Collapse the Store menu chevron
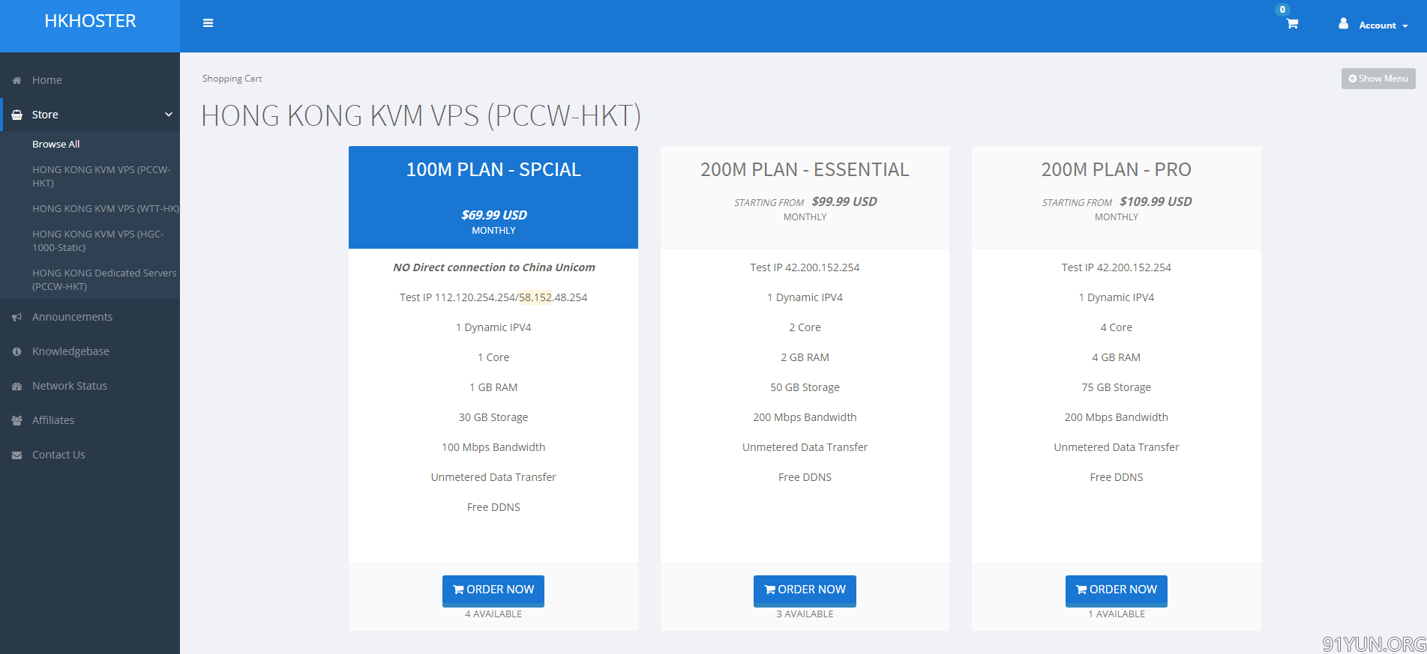Viewport: 1427px width, 654px height. 169,115
